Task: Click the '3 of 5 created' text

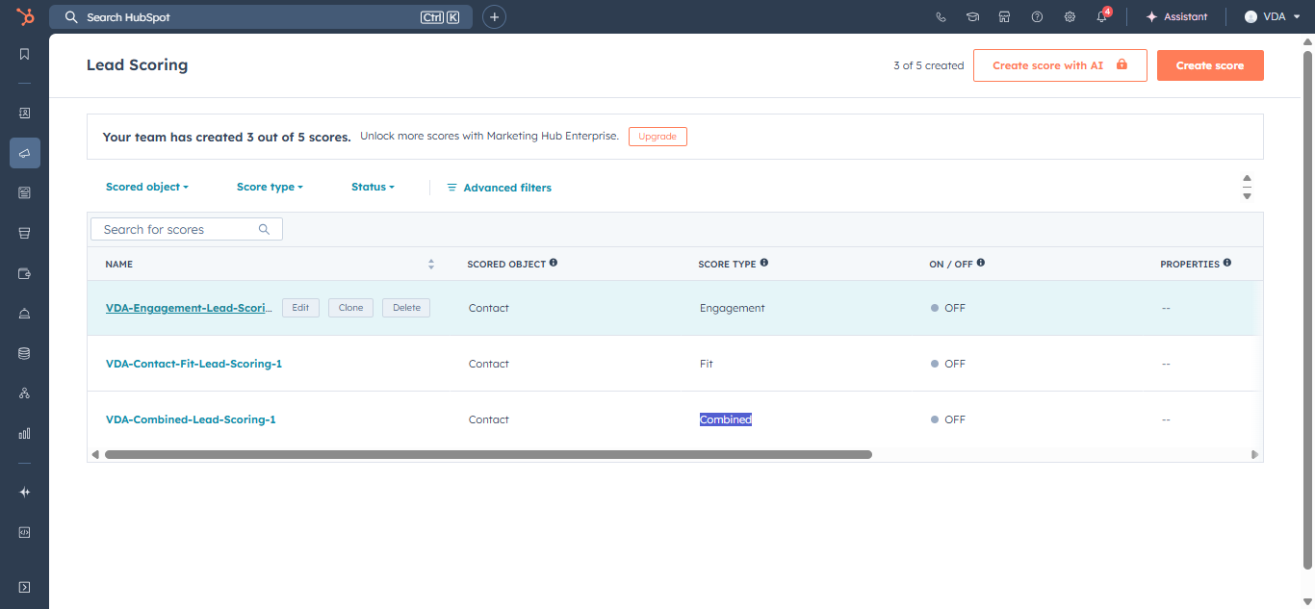Action: (x=928, y=65)
